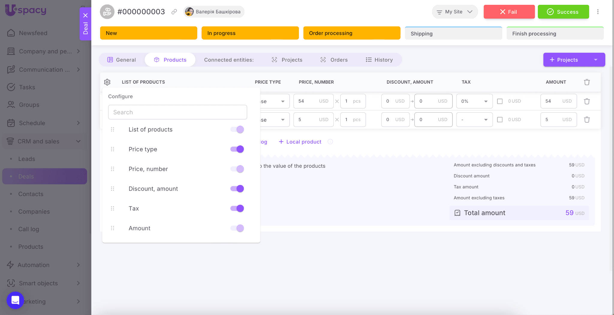Delete the first product row
This screenshot has height=315, width=614.
click(x=587, y=101)
